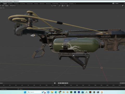Screen dimensions: 125x94
Task: Open the transform pivot point dropdown
Action: pos(60,6)
